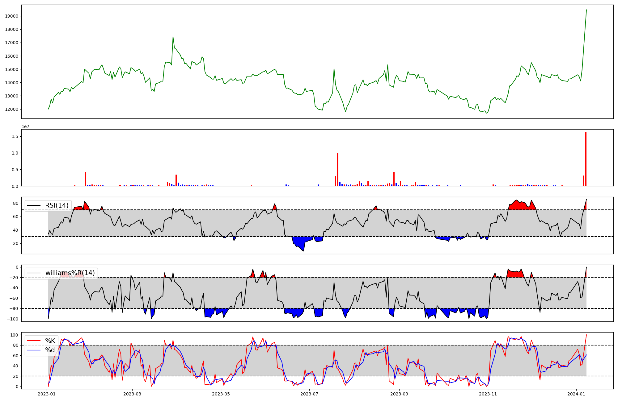The width and height of the screenshot is (618, 401).
Task: Click the black RSI(14) legend line swatch
Action: pos(34,205)
